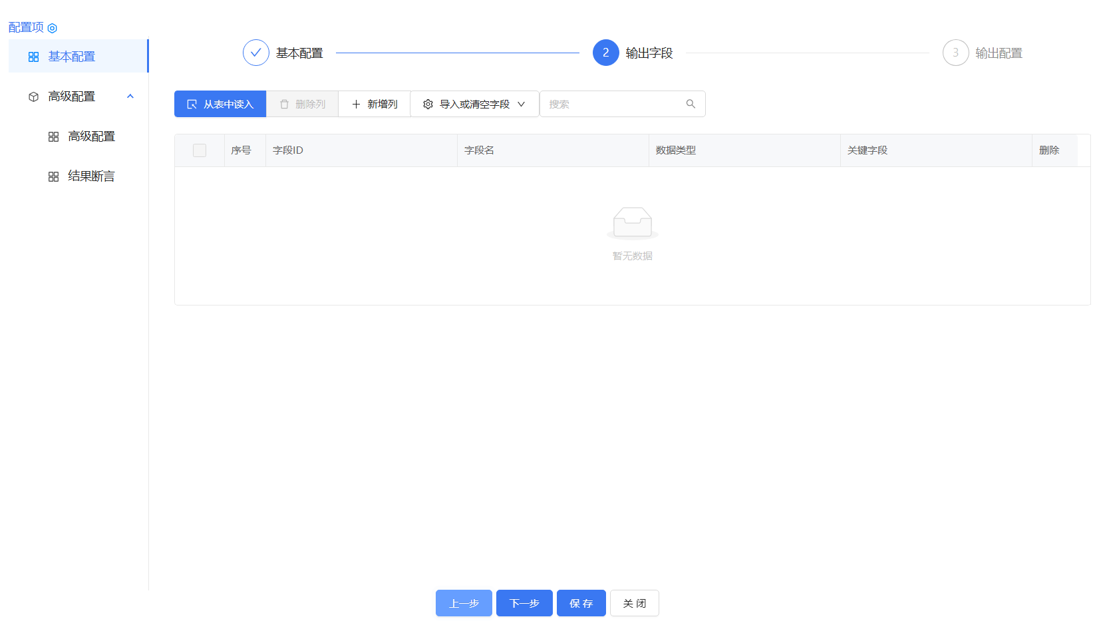The width and height of the screenshot is (1103, 633).
Task: Focus the 搜索 search input field
Action: (x=612, y=105)
